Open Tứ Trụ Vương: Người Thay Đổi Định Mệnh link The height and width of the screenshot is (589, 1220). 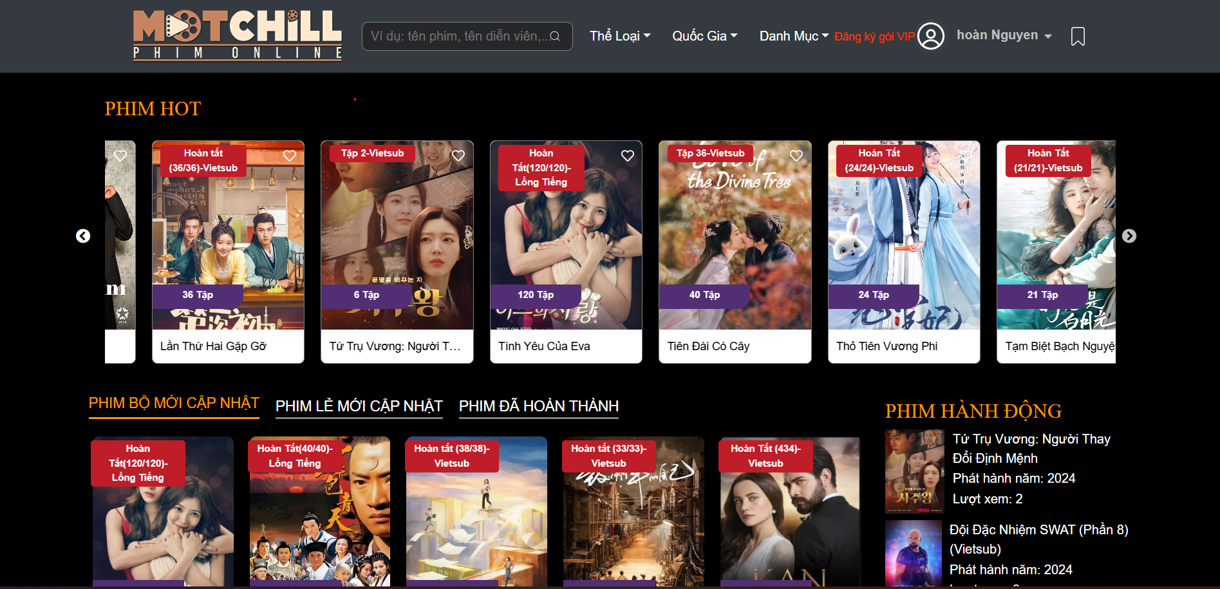point(1031,449)
